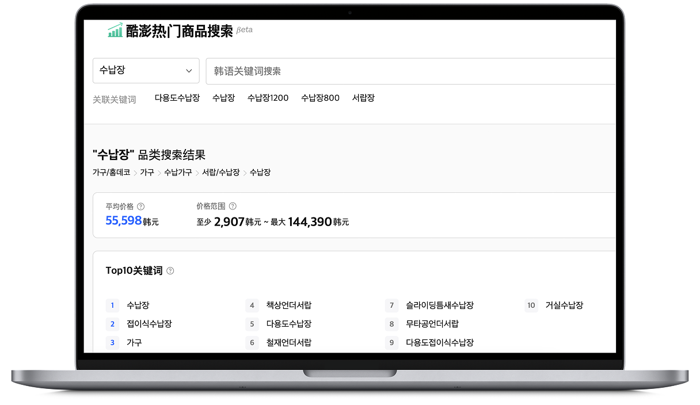Select keyword #10 거실수납장

(x=564, y=305)
